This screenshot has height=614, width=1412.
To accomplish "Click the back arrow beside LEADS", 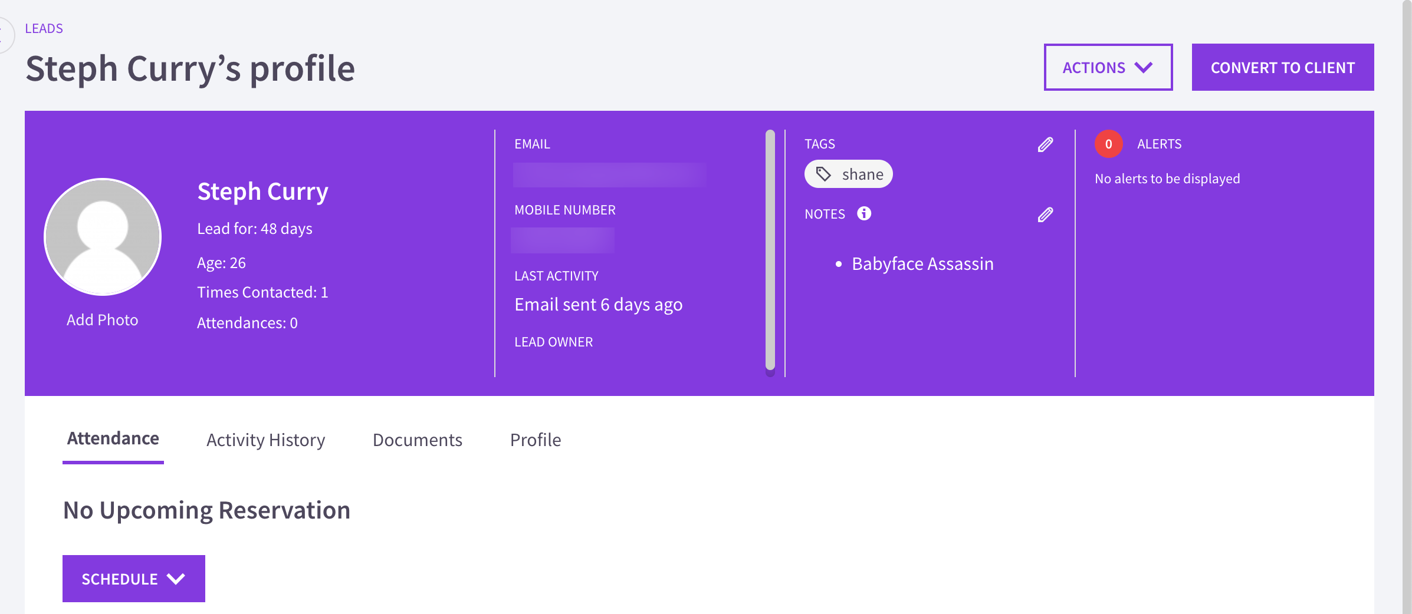I will (x=4, y=34).
